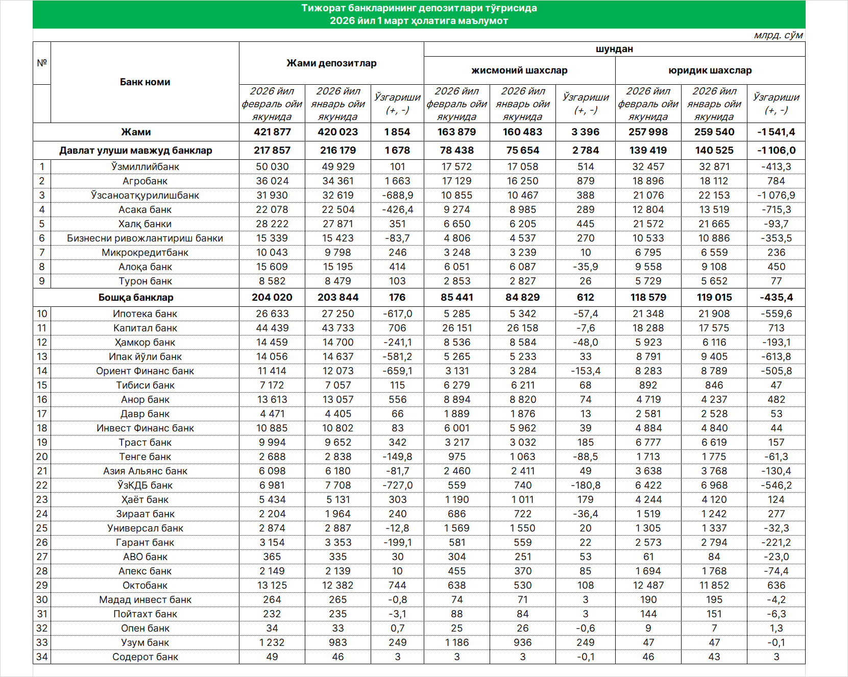The width and height of the screenshot is (848, 677).
Task: Click the "Капитал банк" name cell
Action: pos(145,328)
